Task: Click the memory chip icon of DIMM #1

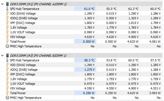Action: [x=7, y=4]
